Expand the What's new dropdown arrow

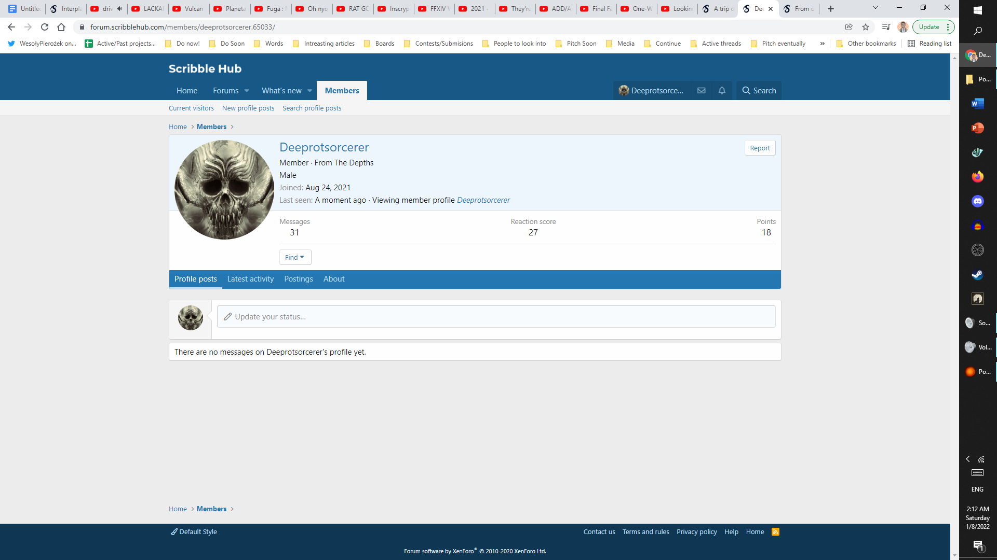[x=310, y=91]
